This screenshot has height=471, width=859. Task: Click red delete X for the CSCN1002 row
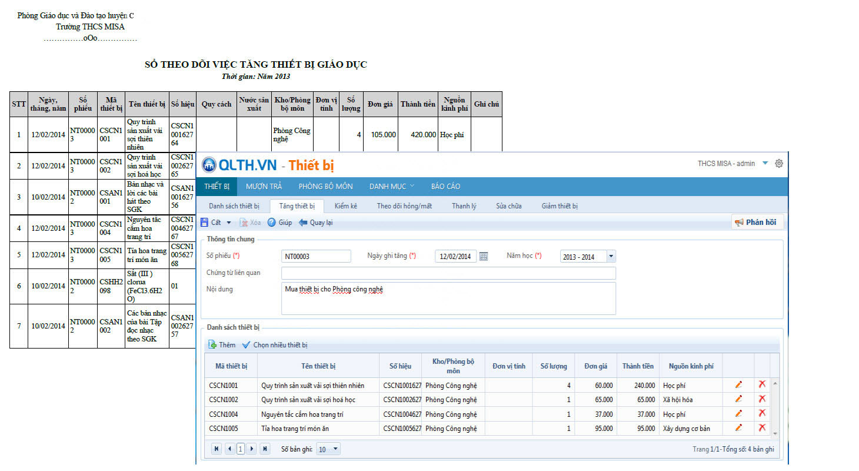pos(762,399)
